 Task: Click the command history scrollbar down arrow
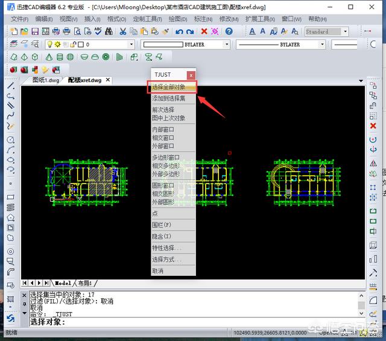point(361,313)
